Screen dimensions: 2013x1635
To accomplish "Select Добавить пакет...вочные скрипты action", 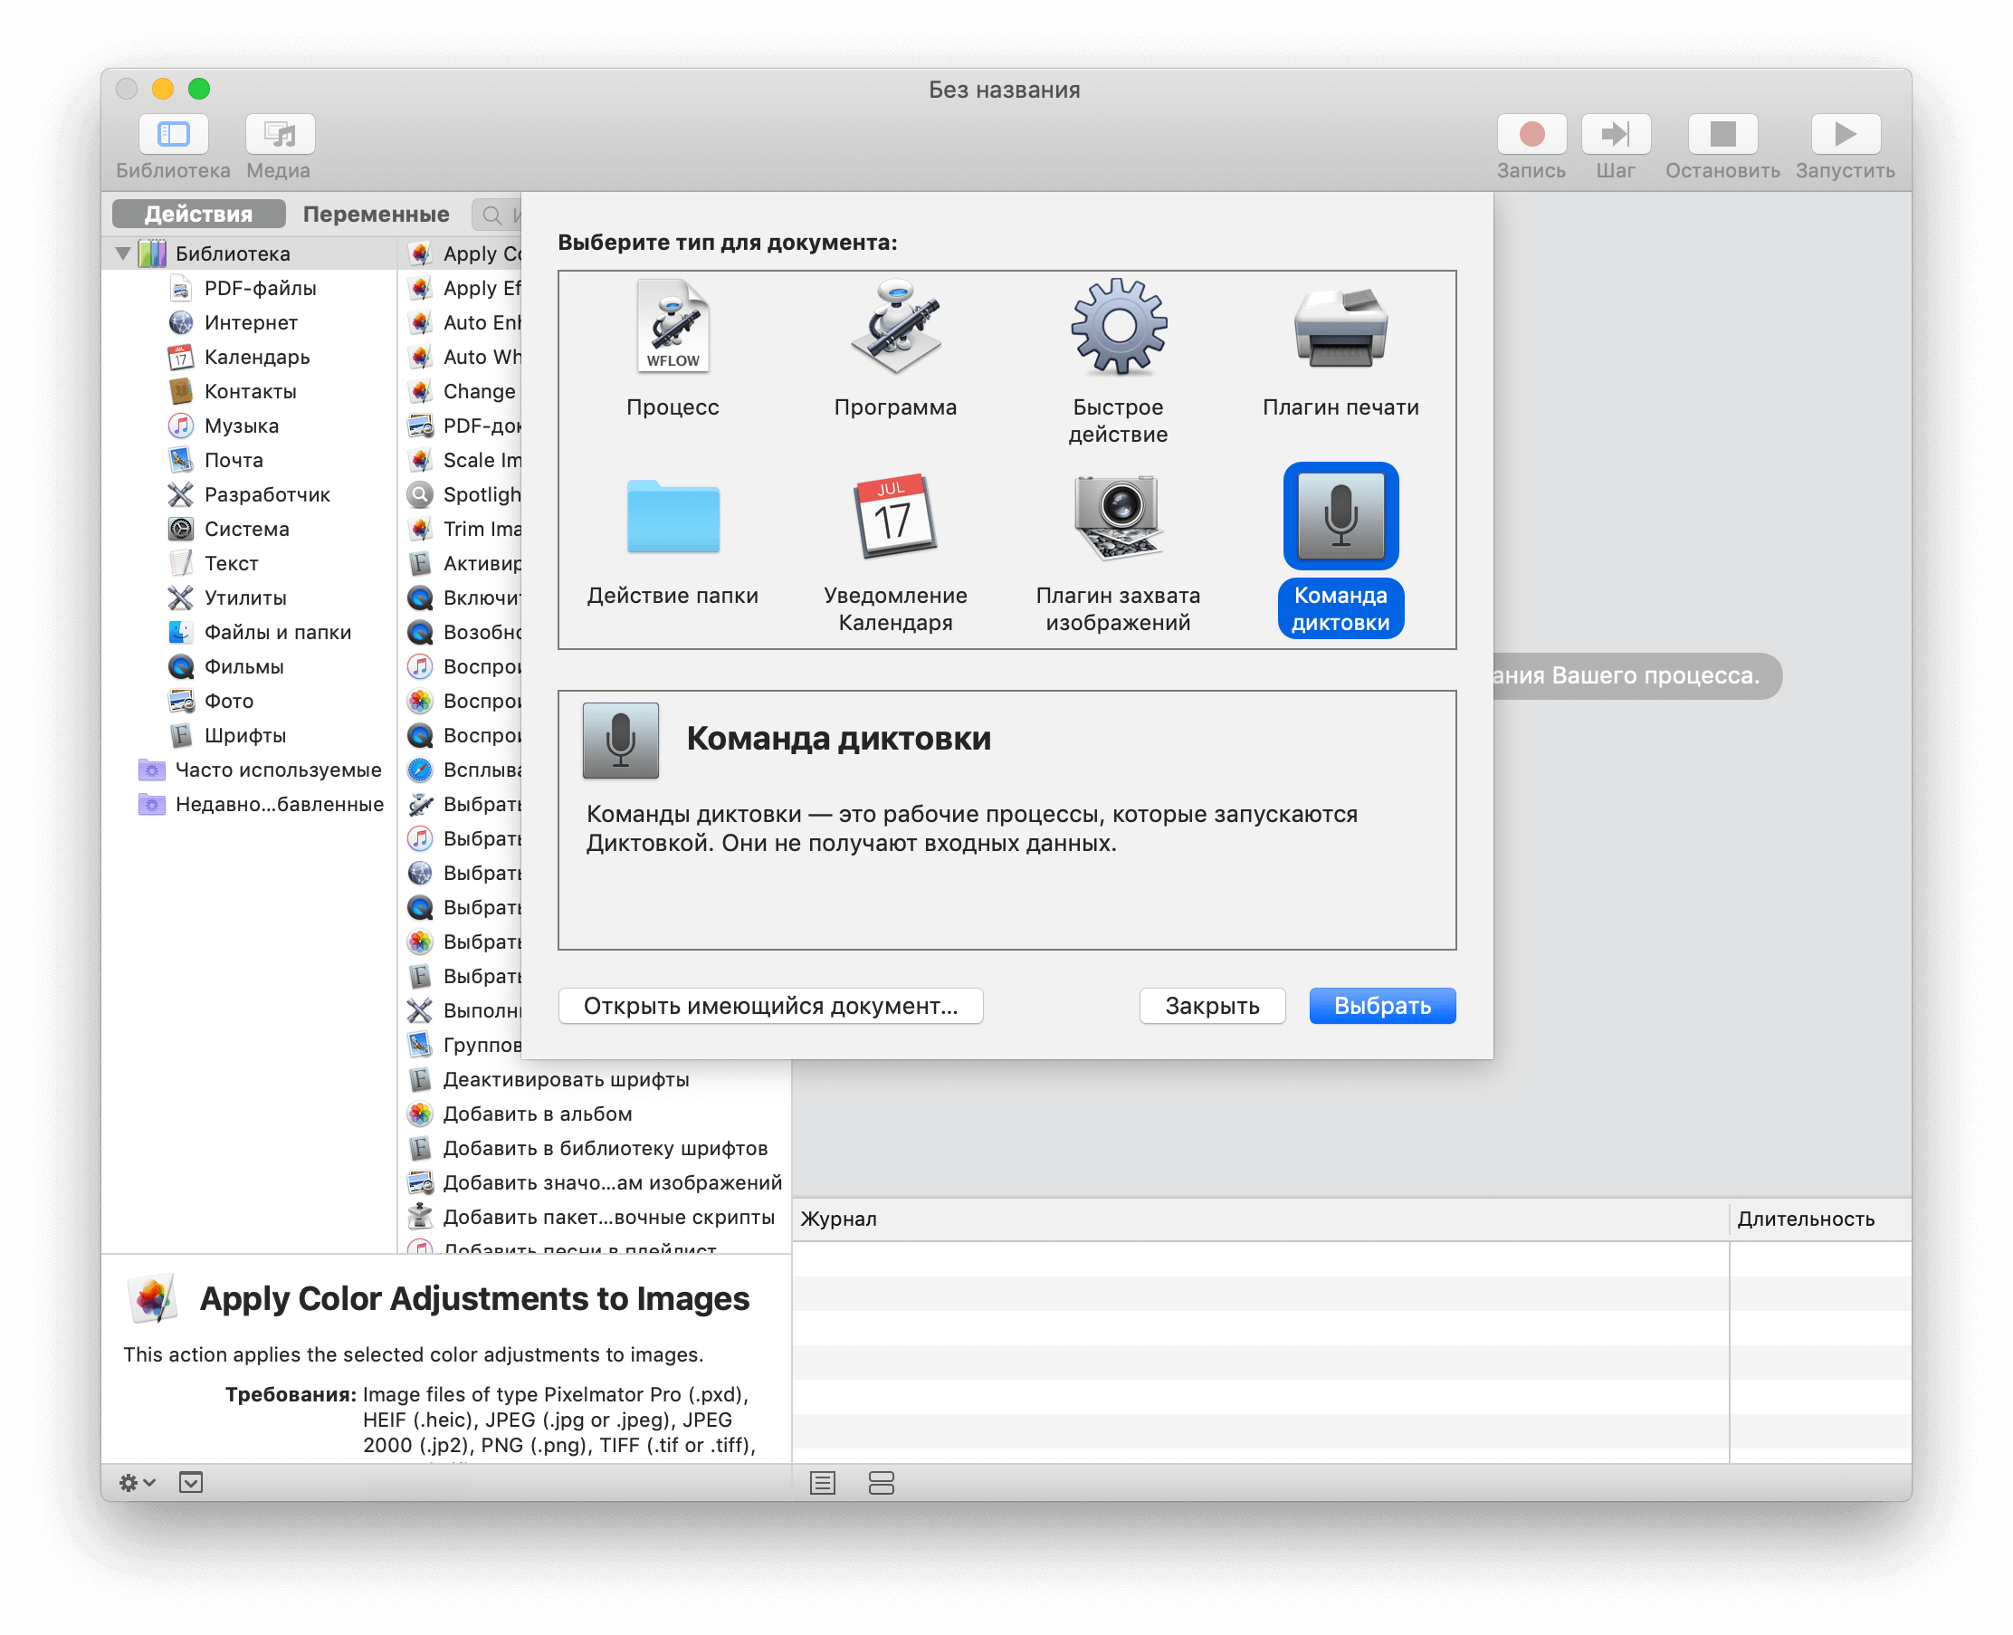I will tap(595, 1217).
